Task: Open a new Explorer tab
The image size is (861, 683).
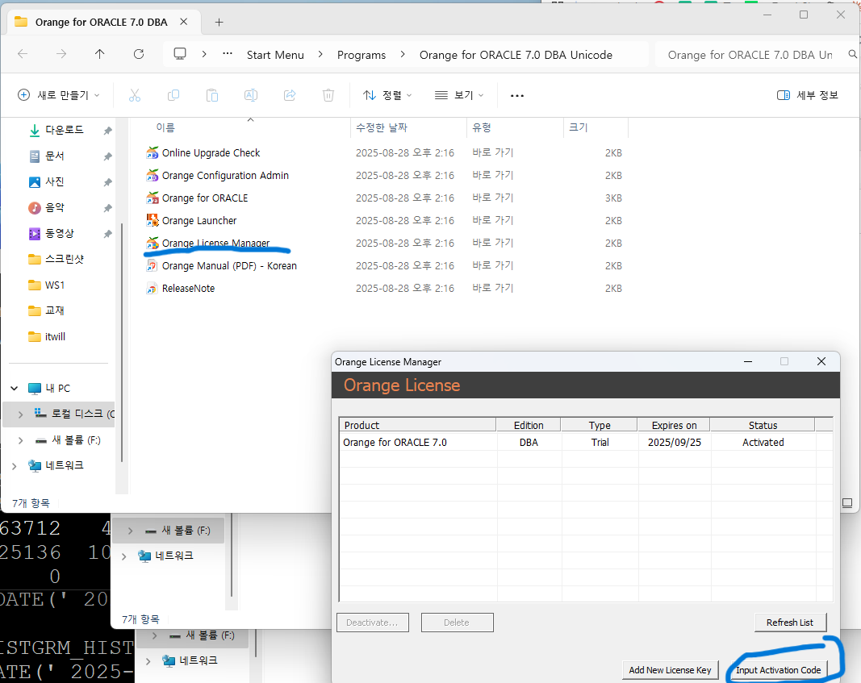Action: (219, 22)
